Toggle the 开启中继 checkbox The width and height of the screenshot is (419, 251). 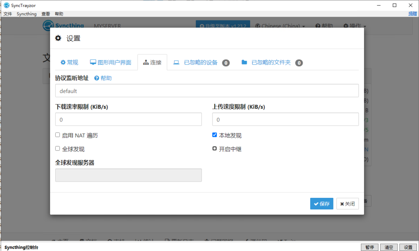click(214, 148)
